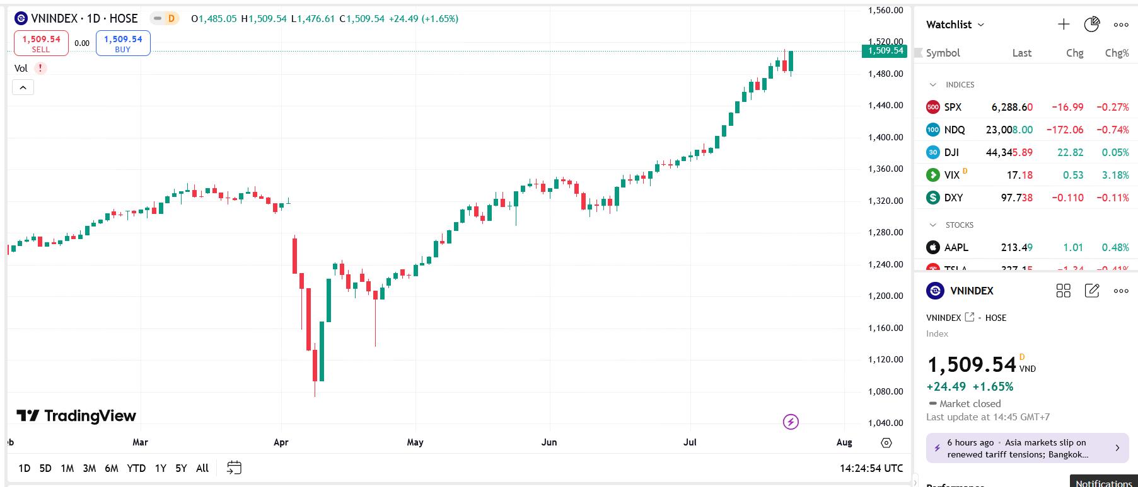This screenshot has height=487, width=1138.
Task: Open more options in the VNINDEX details panel
Action: tap(1121, 291)
